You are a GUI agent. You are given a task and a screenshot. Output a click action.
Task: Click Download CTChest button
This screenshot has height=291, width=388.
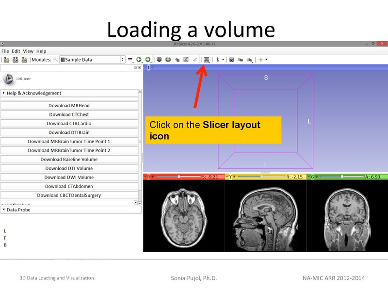tap(69, 114)
